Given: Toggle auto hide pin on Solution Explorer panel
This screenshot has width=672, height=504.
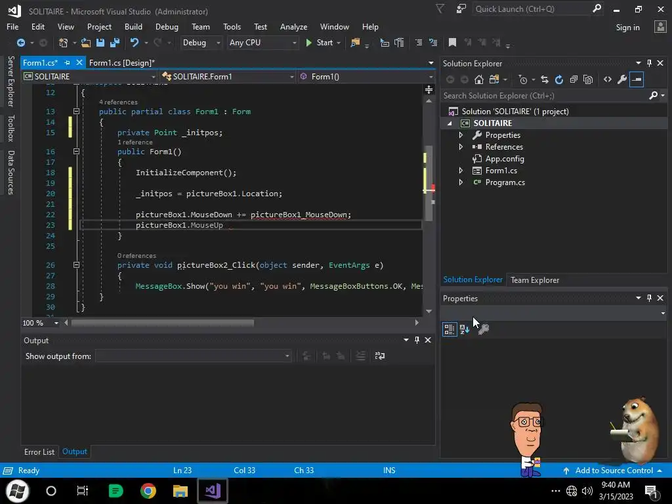Looking at the screenshot, I should coord(649,63).
